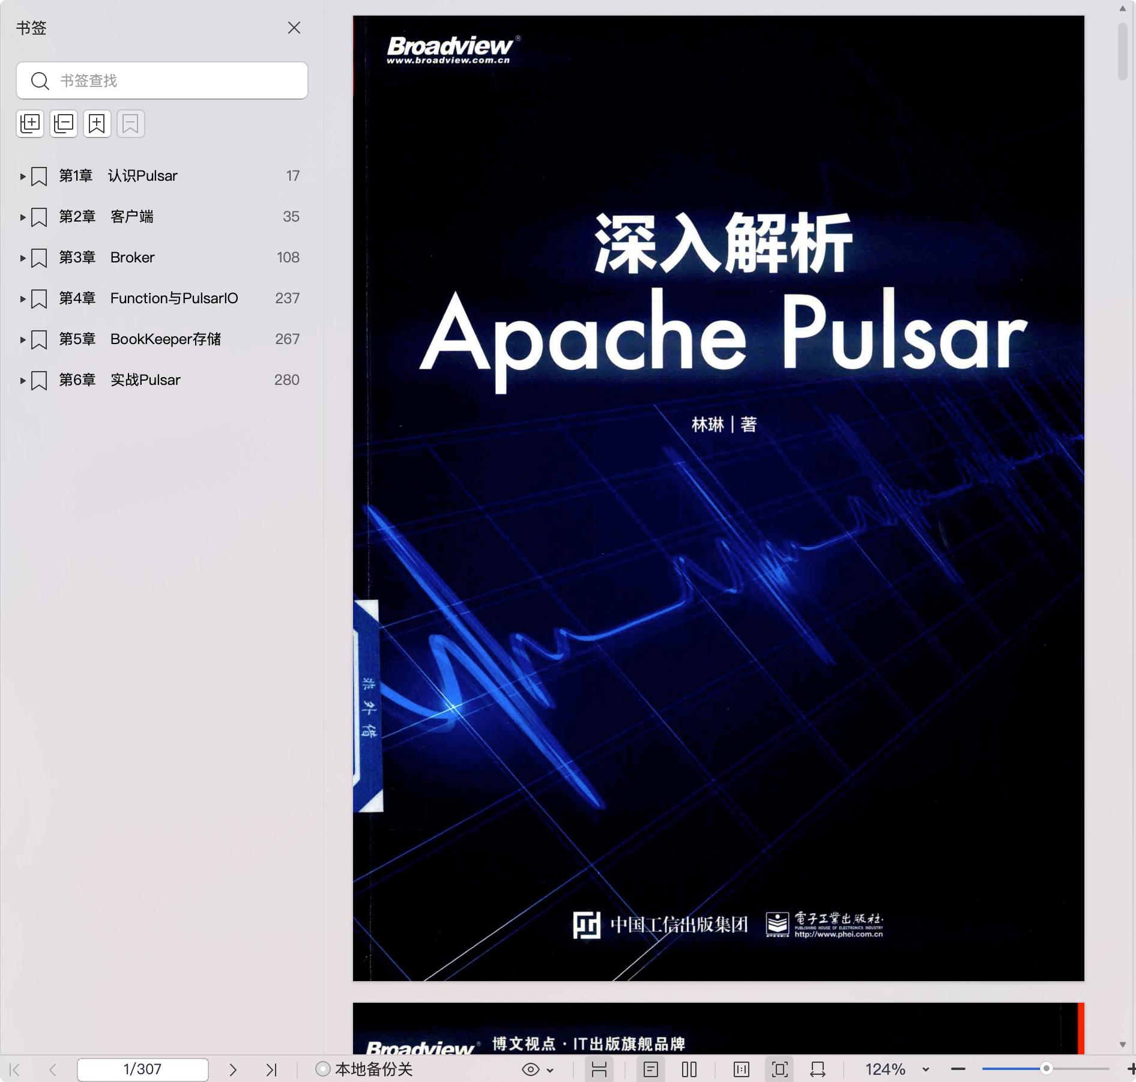Click the expand all bookmarks icon
Screen dimensions: 1136x1082
pos(30,124)
